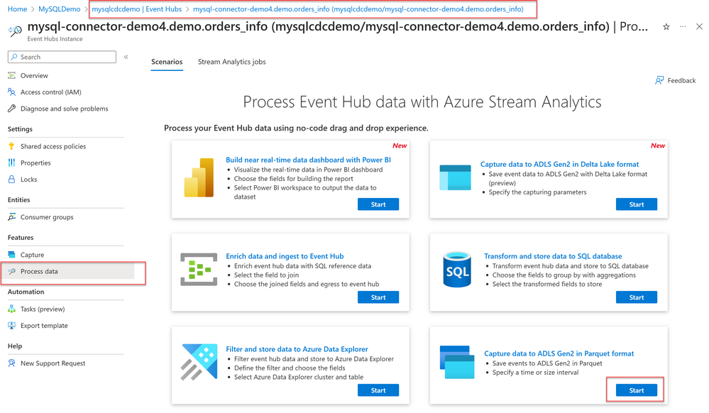
Task: Open MySQLDemo breadcrumb link
Action: point(59,9)
